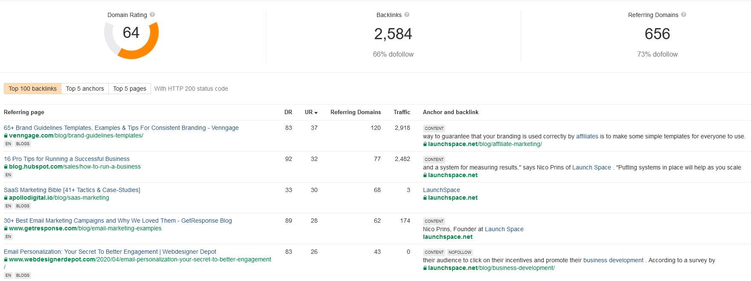
Task: Click the lock icon beside apollodigital.io URL
Action: point(6,198)
